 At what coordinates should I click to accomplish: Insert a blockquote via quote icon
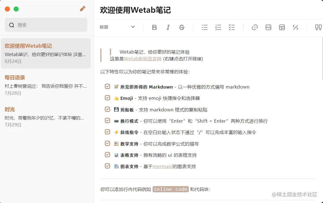pos(318,27)
